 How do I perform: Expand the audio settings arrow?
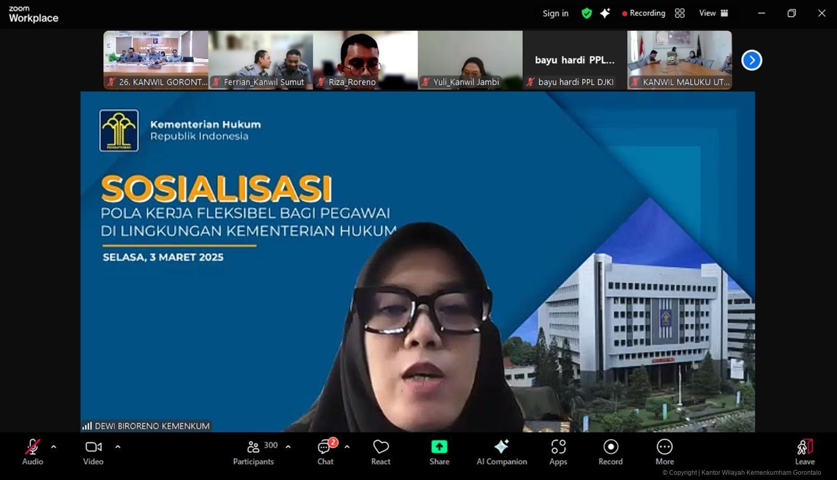(x=53, y=447)
